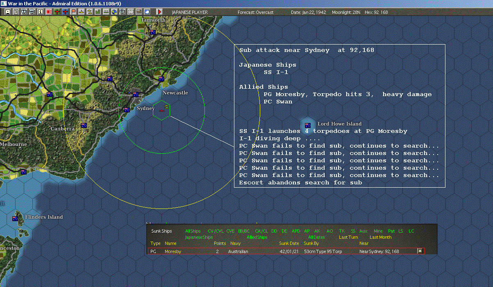Click the Lord Howe Island base flag
This screenshot has width=493, height=287.
click(308, 125)
